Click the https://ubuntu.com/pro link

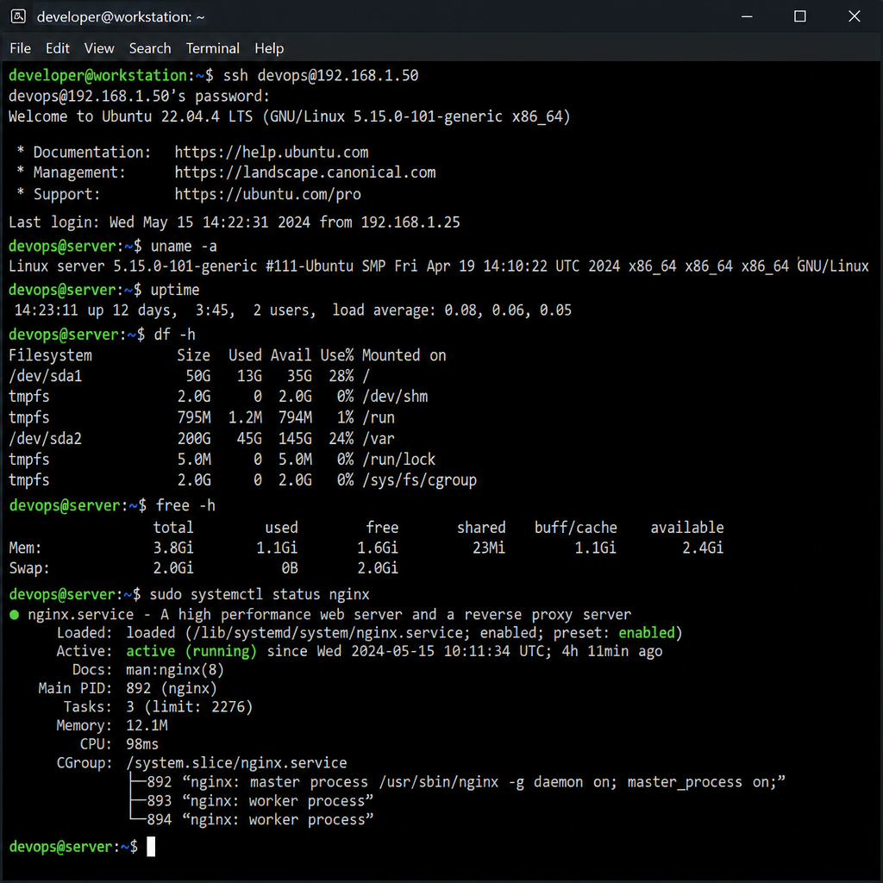pos(268,194)
